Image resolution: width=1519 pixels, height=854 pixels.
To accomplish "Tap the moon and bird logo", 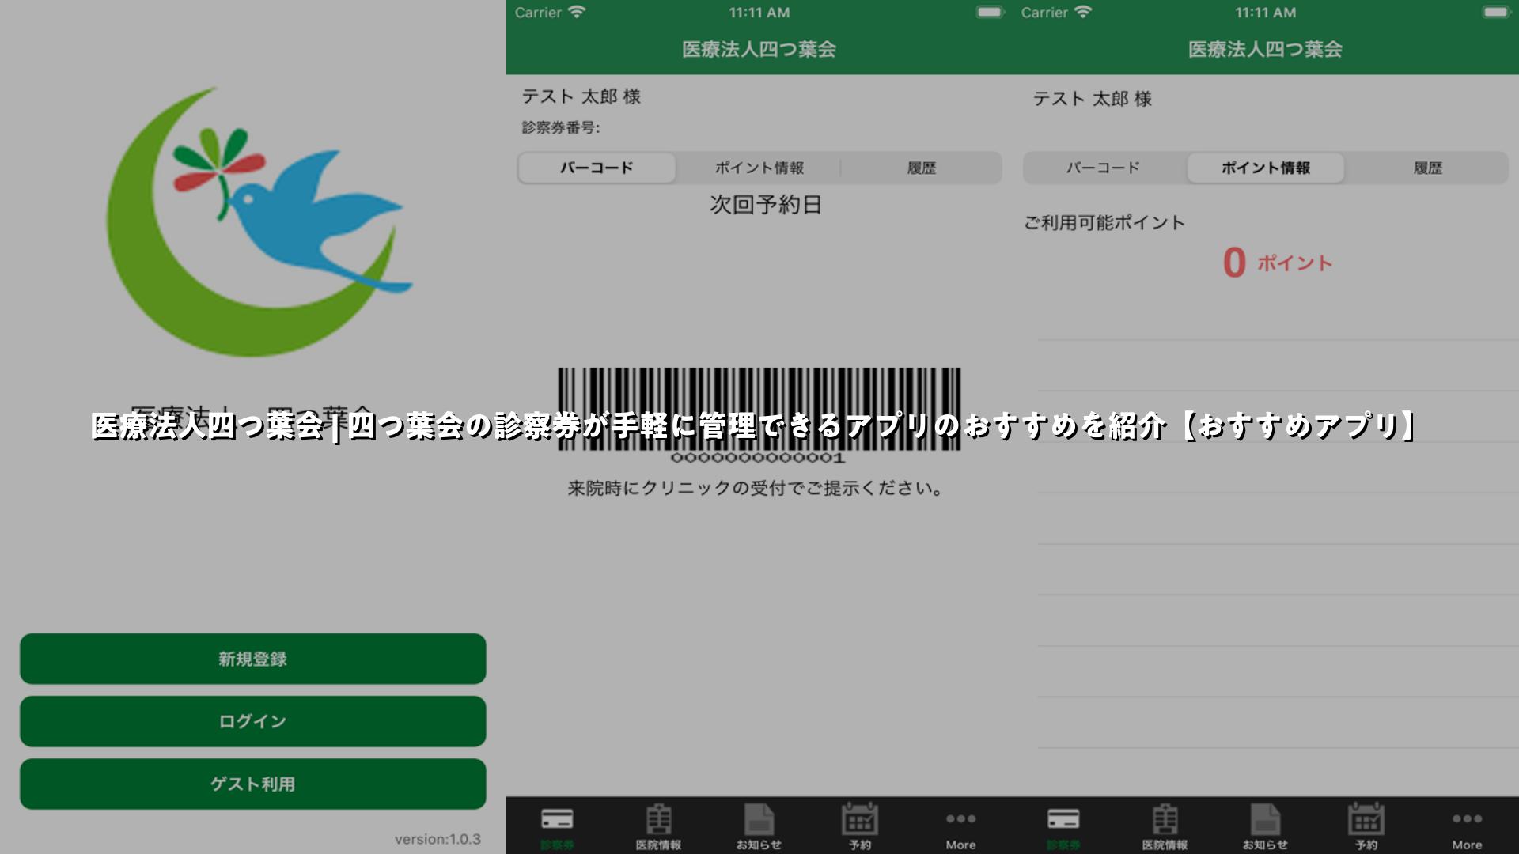I will click(x=259, y=221).
